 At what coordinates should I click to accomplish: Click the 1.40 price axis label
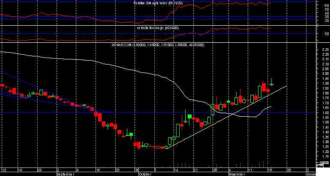pyautogui.click(x=325, y=132)
